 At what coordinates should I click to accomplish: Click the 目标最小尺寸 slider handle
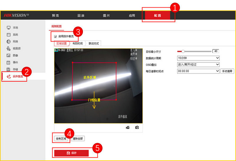183,51
